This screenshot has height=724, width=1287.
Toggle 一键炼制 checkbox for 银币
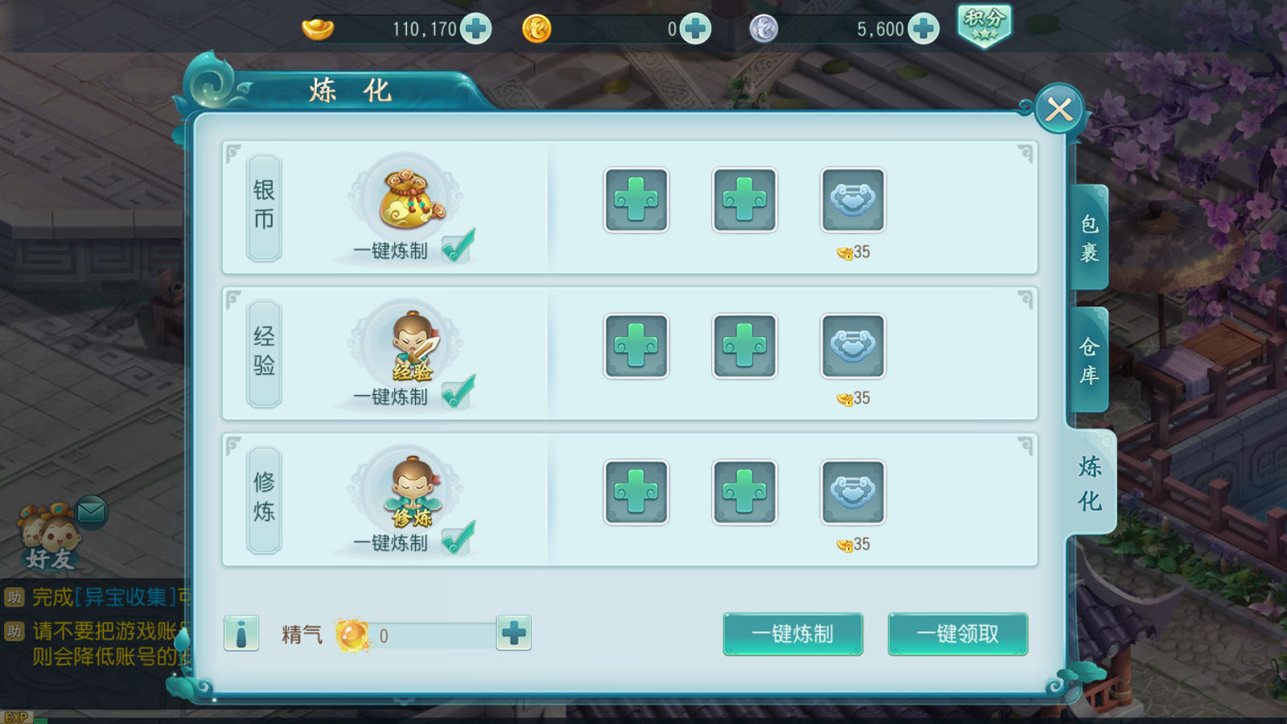click(x=458, y=246)
